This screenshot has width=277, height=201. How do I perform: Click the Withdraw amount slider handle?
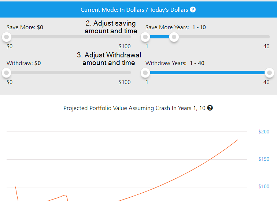[7, 73]
